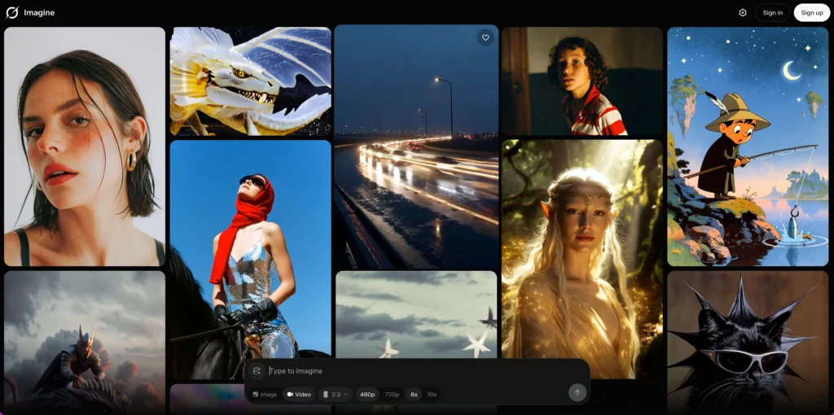This screenshot has width=834, height=415.
Task: Submit prompt with the up arrow button
Action: [x=577, y=393]
